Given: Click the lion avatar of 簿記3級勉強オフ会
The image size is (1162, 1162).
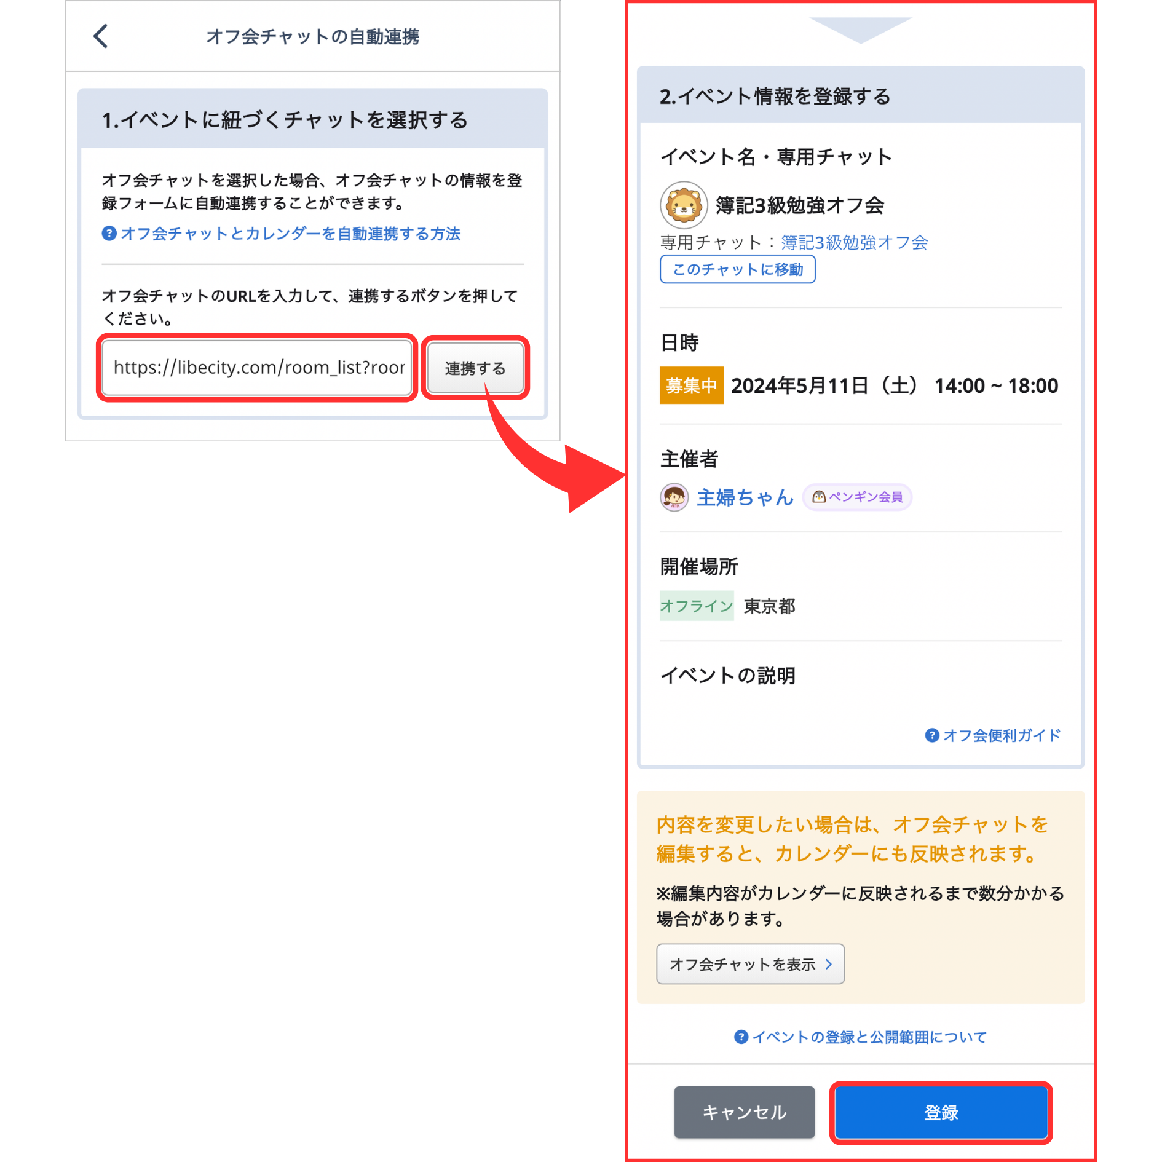Looking at the screenshot, I should click(x=683, y=205).
